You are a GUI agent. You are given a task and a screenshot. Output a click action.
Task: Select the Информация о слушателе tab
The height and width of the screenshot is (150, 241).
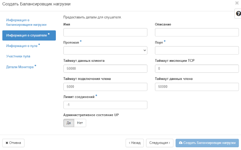click(29, 35)
